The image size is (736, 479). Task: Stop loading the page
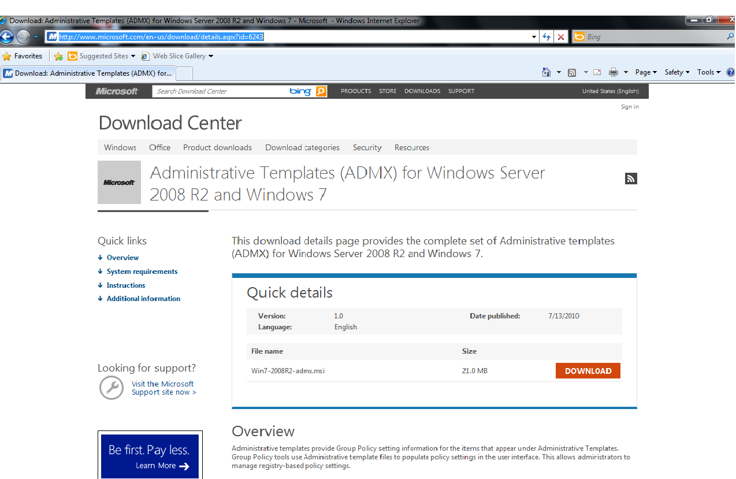tap(560, 36)
